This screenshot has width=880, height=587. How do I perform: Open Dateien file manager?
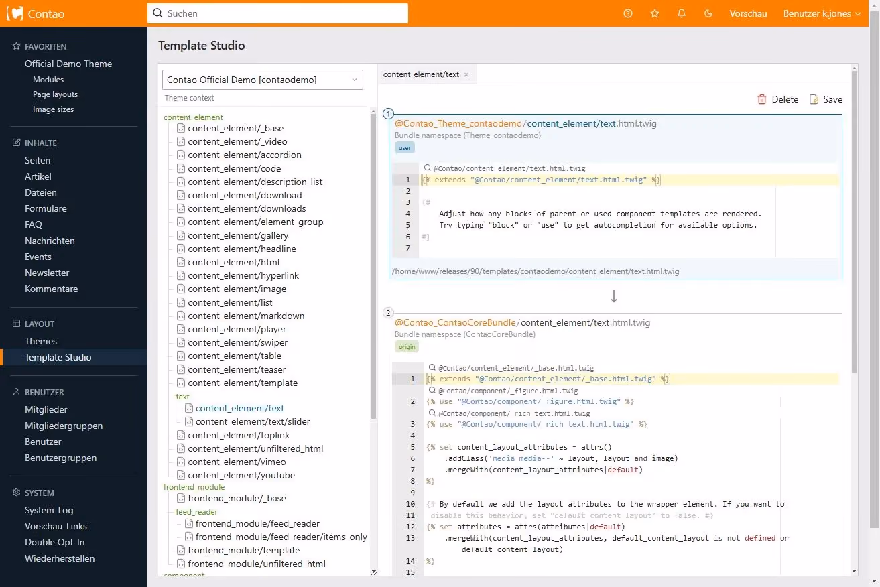pos(41,192)
